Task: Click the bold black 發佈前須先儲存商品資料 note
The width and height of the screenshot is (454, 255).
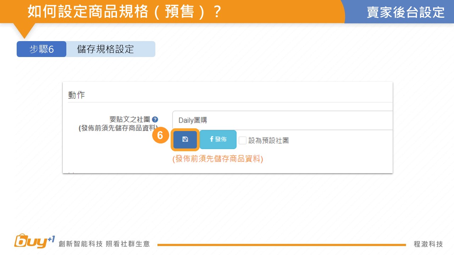Action: pyautogui.click(x=118, y=128)
